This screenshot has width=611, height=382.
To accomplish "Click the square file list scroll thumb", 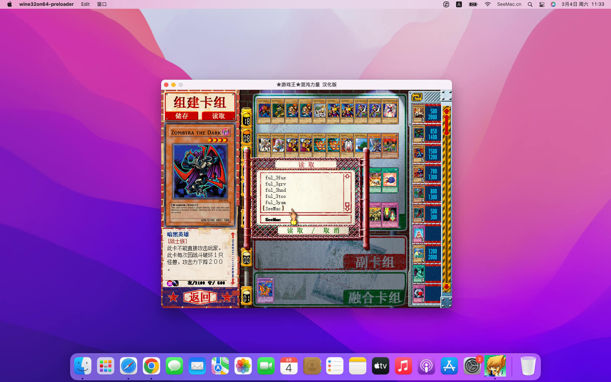I will click(x=347, y=204).
